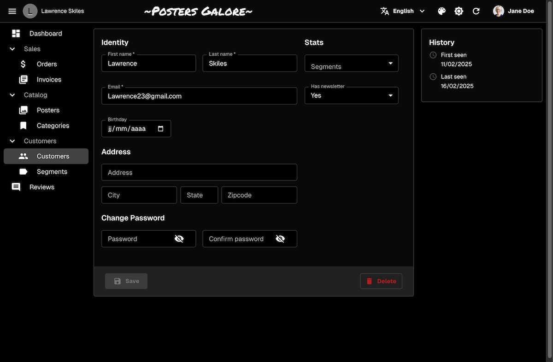Click the calendar icon in Birthday field
Screen dimensions: 553x362
click(161, 129)
